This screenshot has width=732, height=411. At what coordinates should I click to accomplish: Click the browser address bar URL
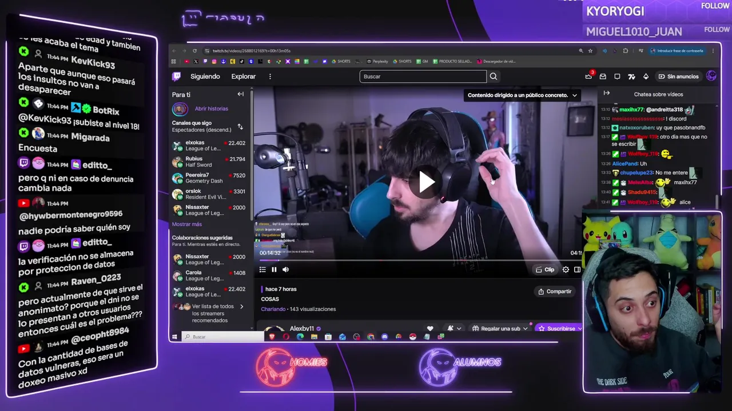coord(252,51)
